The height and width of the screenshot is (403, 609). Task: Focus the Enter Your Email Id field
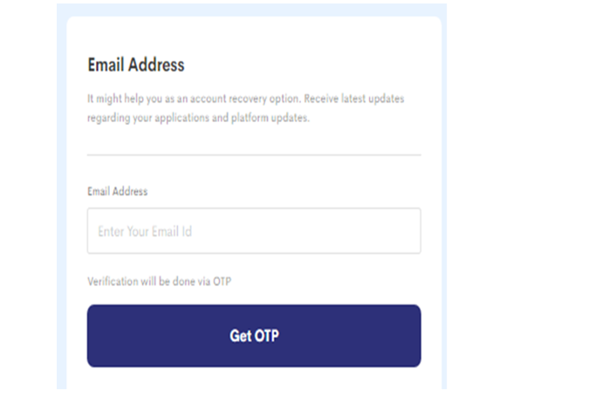(x=254, y=231)
